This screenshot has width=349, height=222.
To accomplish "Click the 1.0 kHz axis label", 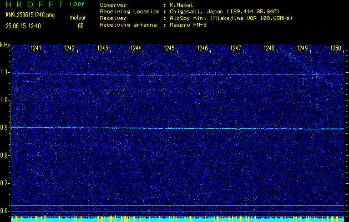I will point(4,100).
